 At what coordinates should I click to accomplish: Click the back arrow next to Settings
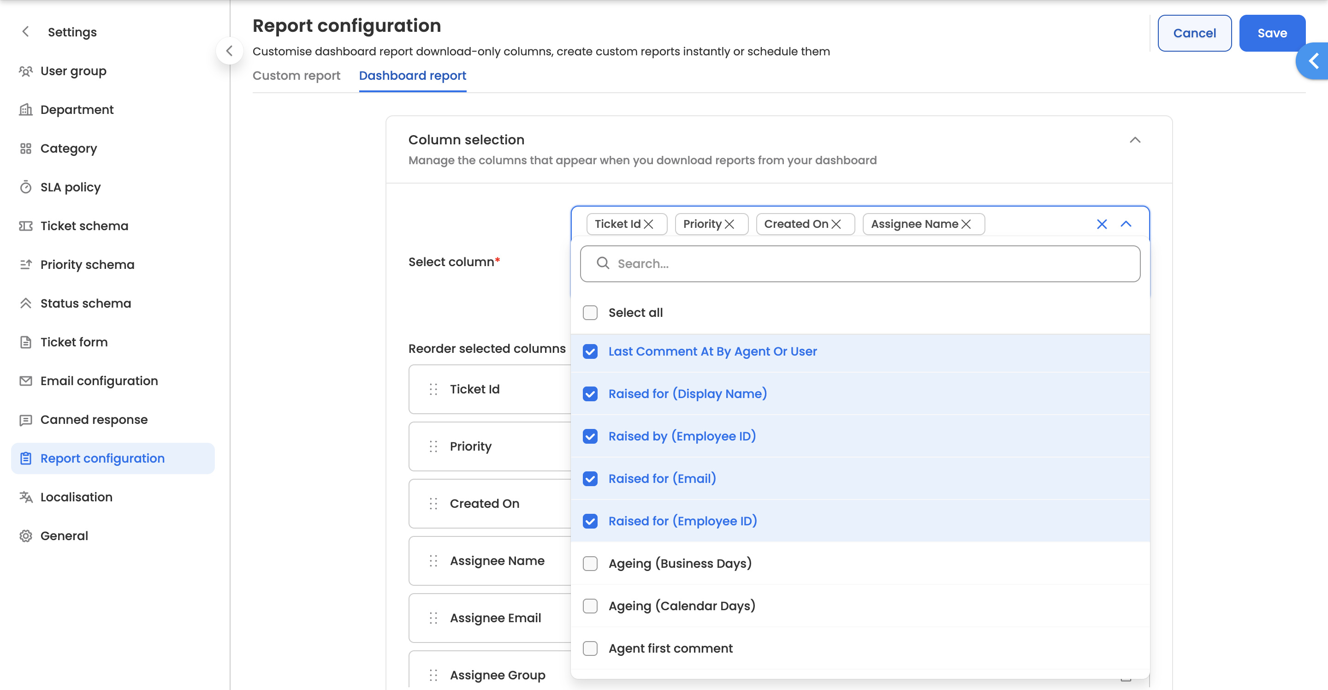pos(25,32)
